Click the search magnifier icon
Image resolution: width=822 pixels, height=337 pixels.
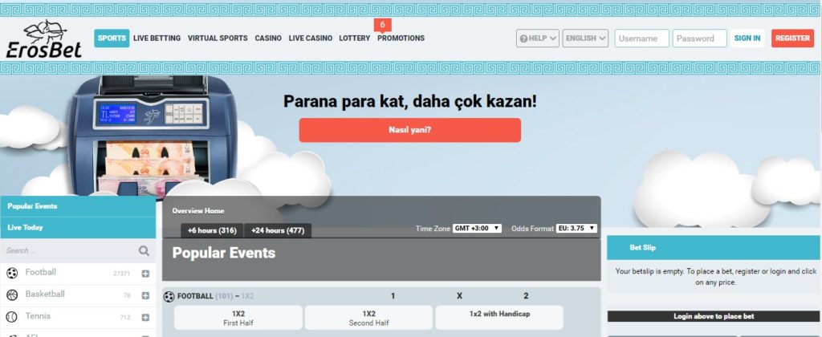(x=144, y=251)
